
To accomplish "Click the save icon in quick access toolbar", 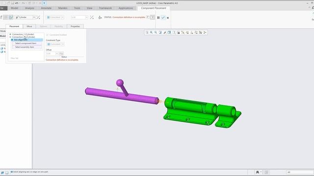I will [x=13, y=3].
